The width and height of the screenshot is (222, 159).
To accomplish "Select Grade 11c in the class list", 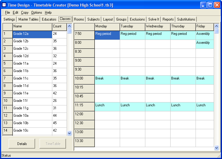I will (32, 79).
